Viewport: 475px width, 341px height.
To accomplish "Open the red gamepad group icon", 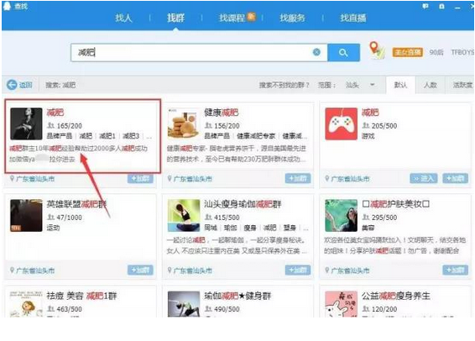I will click(x=341, y=123).
